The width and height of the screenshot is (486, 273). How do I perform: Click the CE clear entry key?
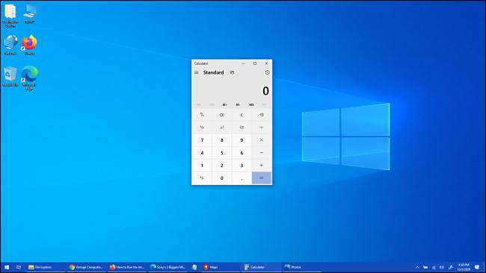click(x=222, y=115)
